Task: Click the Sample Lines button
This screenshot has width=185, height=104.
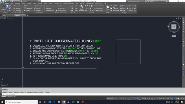Action: [x=60, y=8]
